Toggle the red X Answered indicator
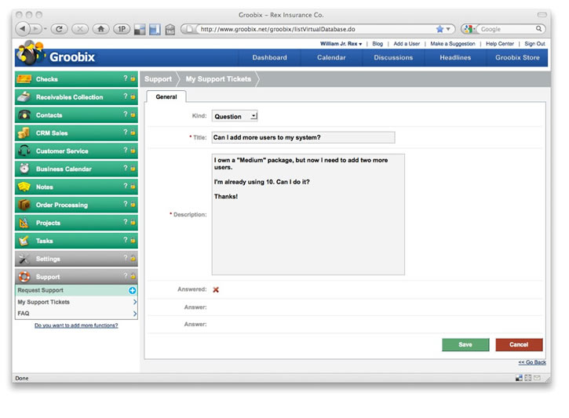This screenshot has width=569, height=418. pyautogui.click(x=216, y=289)
